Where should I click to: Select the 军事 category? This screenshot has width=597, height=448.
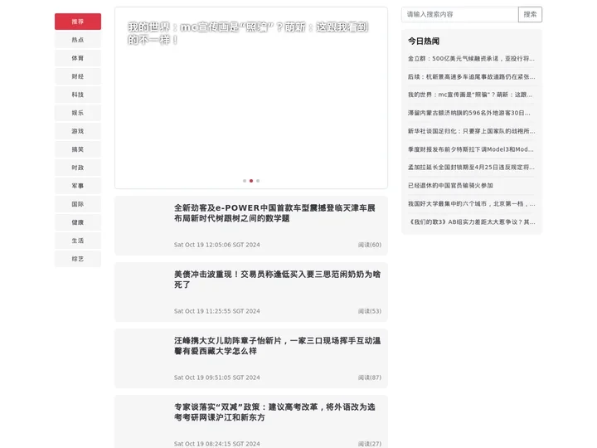pyautogui.click(x=78, y=187)
